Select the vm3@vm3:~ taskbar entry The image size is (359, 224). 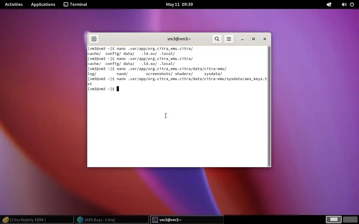pyautogui.click(x=187, y=220)
